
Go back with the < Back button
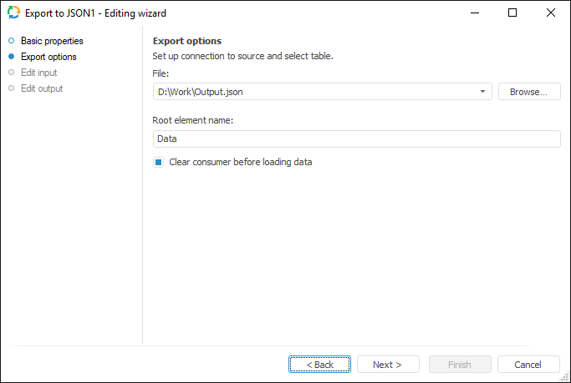pos(320,365)
